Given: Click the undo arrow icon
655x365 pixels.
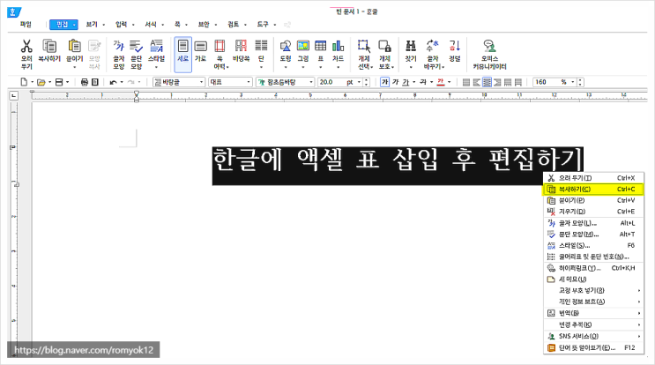Looking at the screenshot, I should 113,82.
